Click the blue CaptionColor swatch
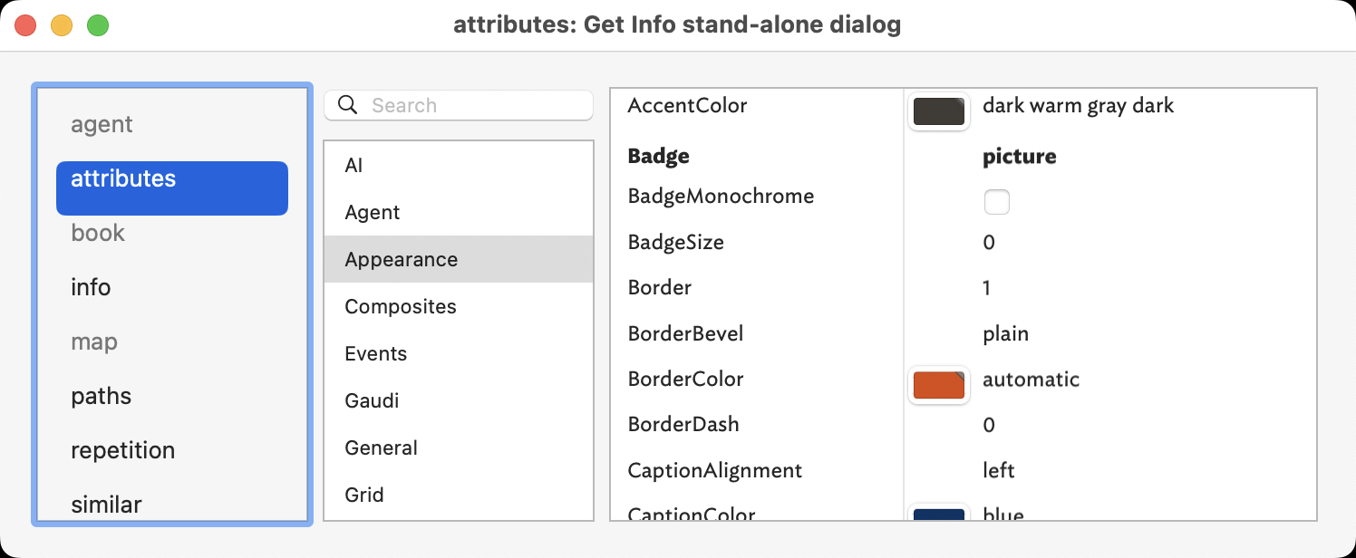The height and width of the screenshot is (558, 1356). (939, 516)
